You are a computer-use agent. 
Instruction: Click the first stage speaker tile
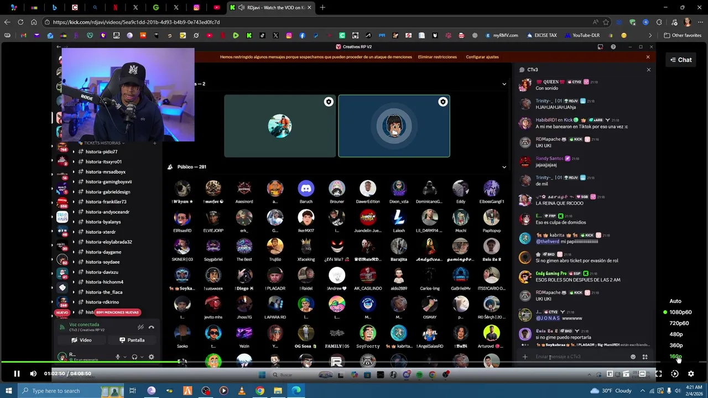point(280,126)
